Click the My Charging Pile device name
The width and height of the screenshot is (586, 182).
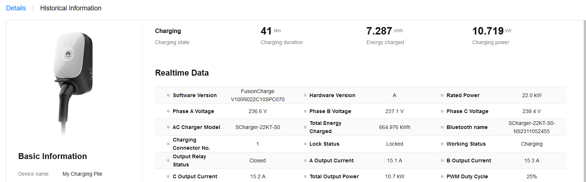click(82, 174)
